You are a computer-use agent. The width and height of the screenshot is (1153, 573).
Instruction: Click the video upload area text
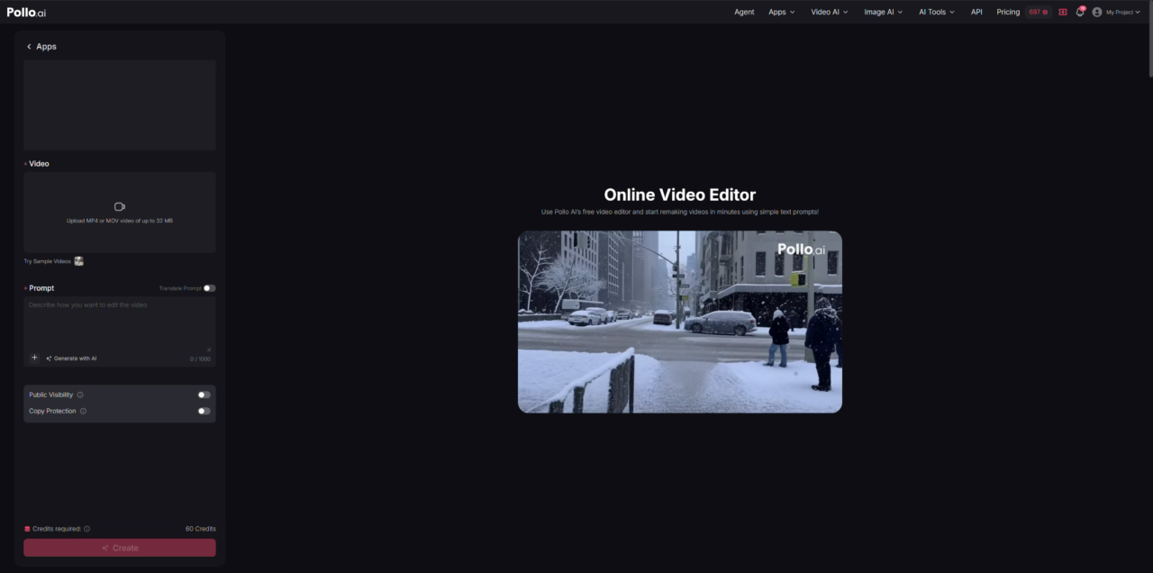pos(120,221)
